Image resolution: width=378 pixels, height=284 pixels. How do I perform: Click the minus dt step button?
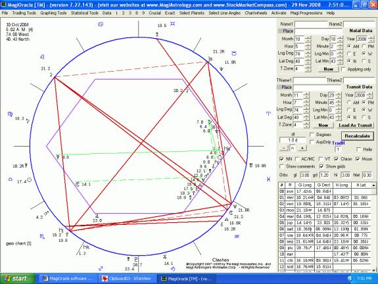click(x=284, y=148)
